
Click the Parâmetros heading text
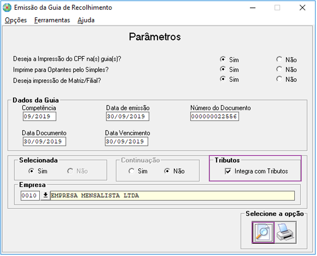point(155,37)
